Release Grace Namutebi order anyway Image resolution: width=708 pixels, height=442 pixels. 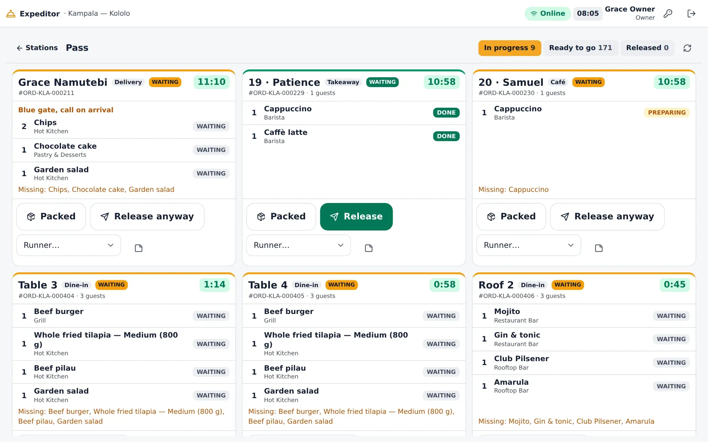point(147,216)
